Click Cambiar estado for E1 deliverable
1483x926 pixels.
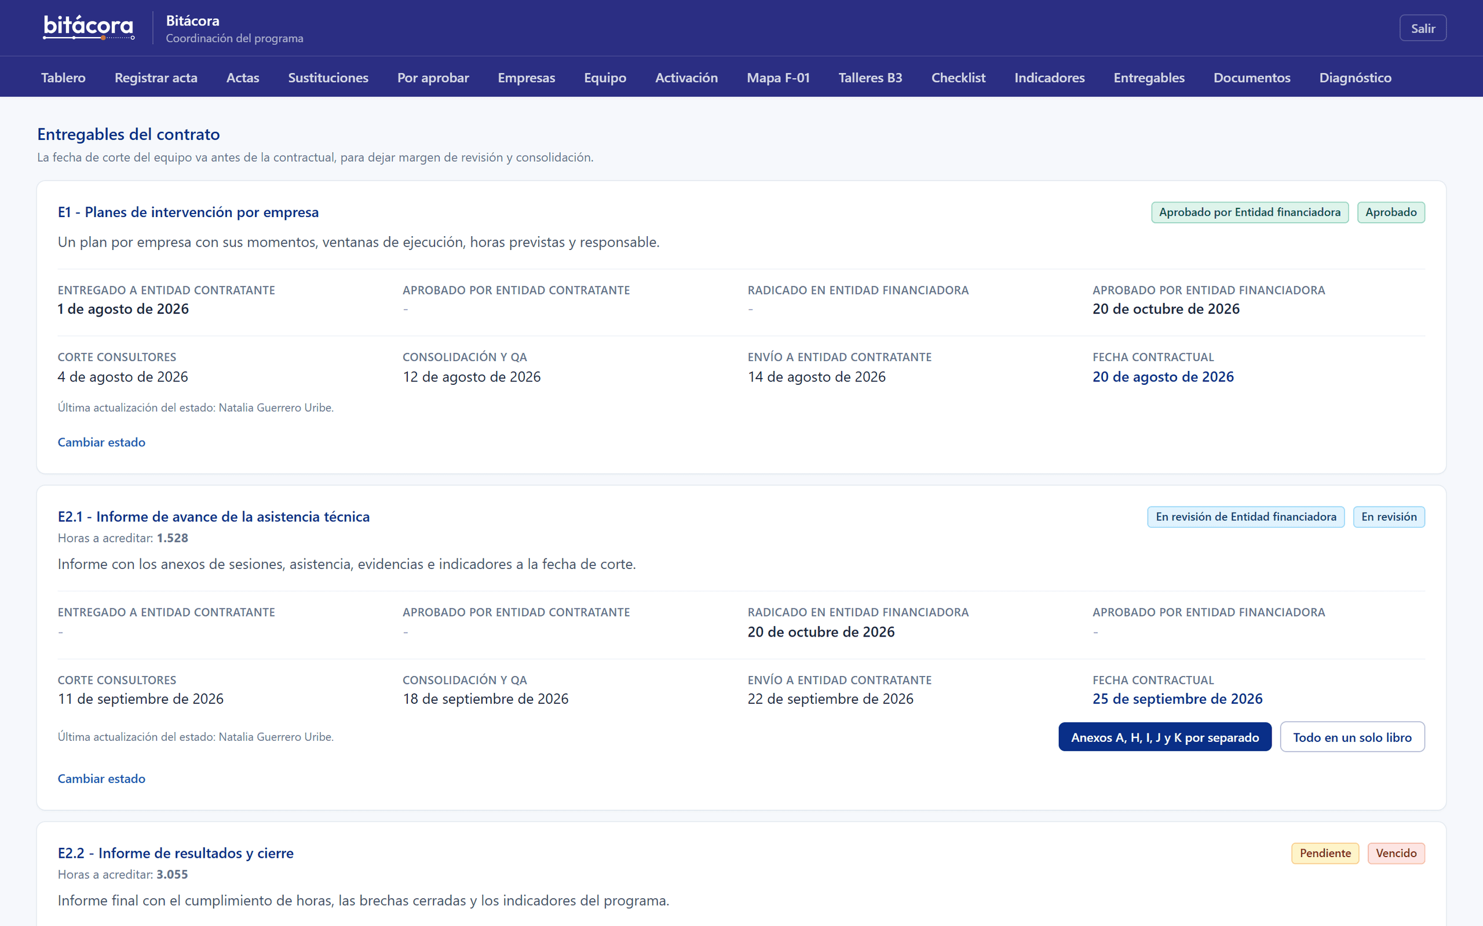(x=102, y=442)
